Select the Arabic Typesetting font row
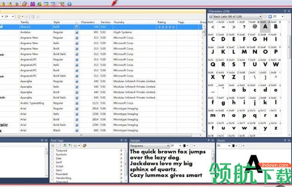Screen dimensions: 292x187 coord(101,103)
